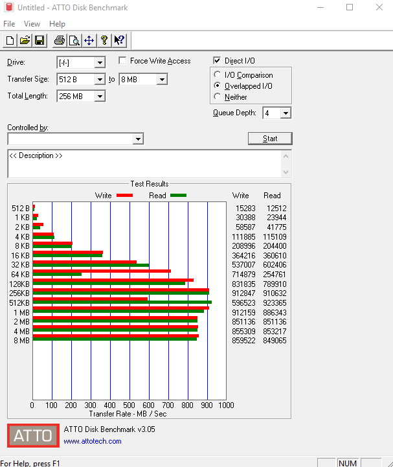Click the ATTO app icon in title bar
393x467 pixels.
pyautogui.click(x=9, y=7)
